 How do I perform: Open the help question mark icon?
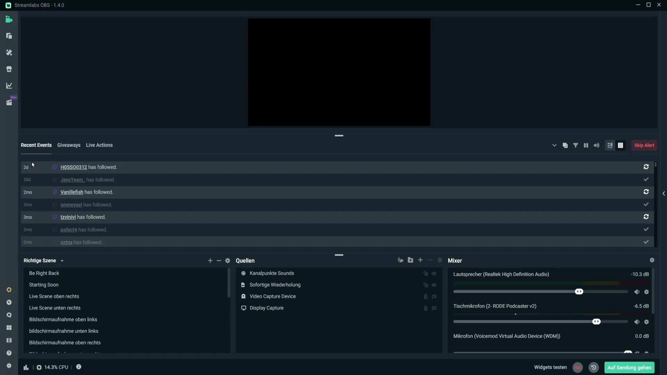click(x=9, y=353)
